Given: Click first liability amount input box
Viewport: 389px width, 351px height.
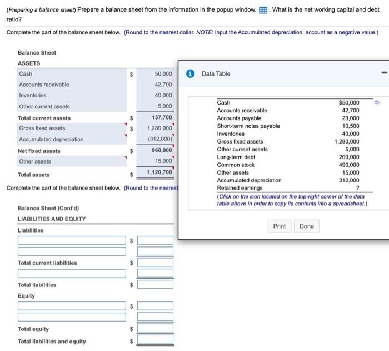Looking at the screenshot, I should [155, 240].
